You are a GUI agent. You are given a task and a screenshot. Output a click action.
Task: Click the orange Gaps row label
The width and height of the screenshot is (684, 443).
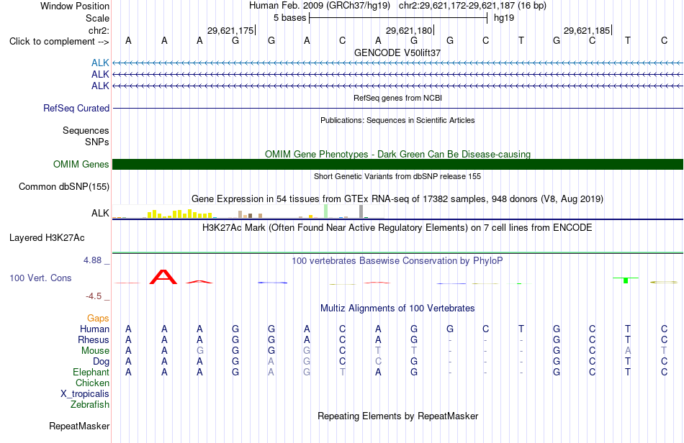pyautogui.click(x=98, y=319)
